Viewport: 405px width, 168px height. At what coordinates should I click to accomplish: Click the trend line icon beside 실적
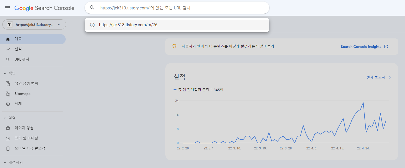click(x=8, y=49)
